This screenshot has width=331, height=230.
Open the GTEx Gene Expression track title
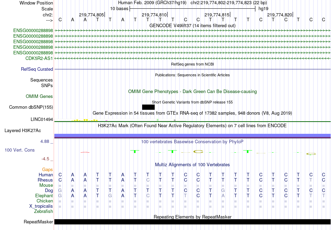tap(192, 113)
